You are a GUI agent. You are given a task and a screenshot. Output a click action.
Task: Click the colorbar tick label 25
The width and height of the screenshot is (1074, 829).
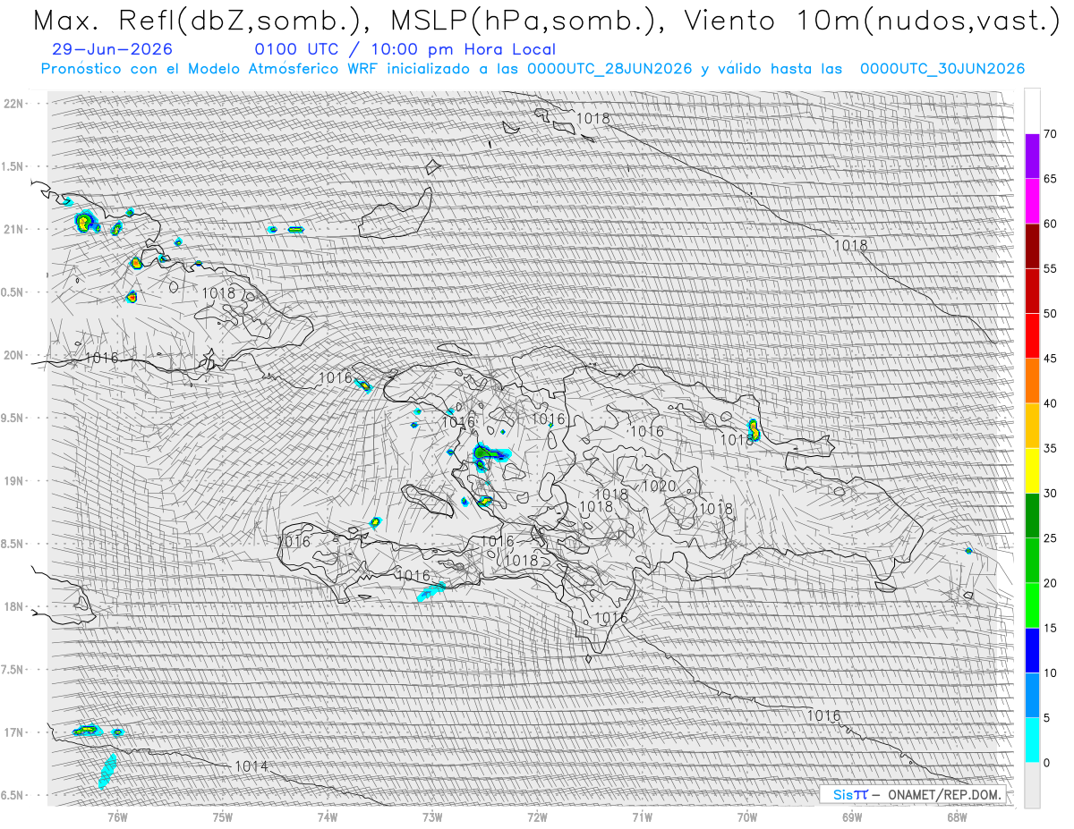[1050, 538]
